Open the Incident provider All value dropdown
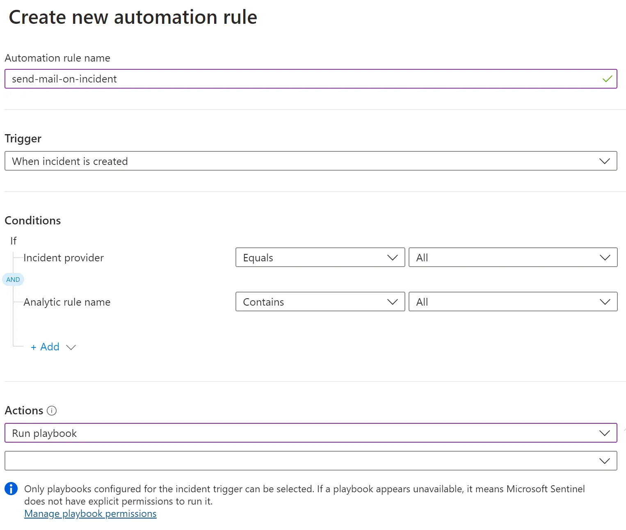The height and width of the screenshot is (530, 626). coord(513,258)
